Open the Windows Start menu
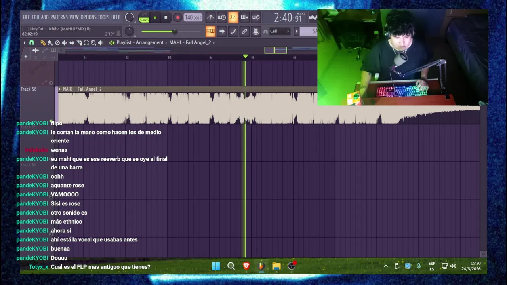The image size is (507, 285). 216,266
